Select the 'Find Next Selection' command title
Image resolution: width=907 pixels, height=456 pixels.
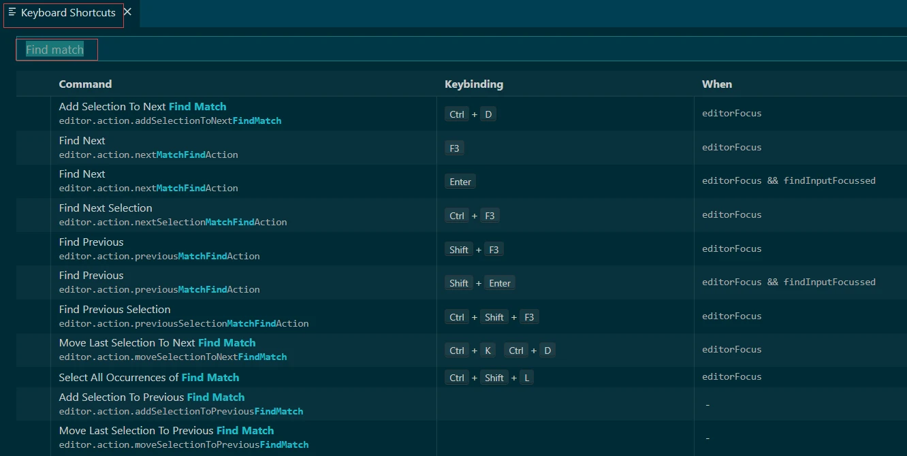point(106,208)
